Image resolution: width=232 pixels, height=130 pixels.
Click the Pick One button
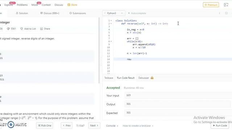(45, 125)
